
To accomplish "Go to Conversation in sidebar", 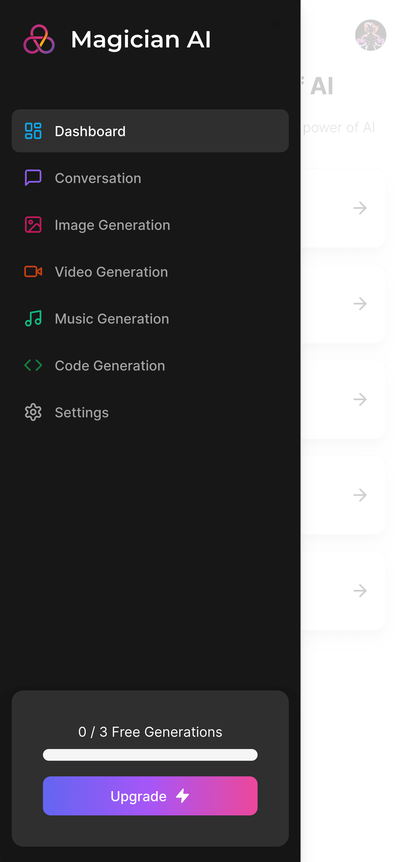I will 150,178.
